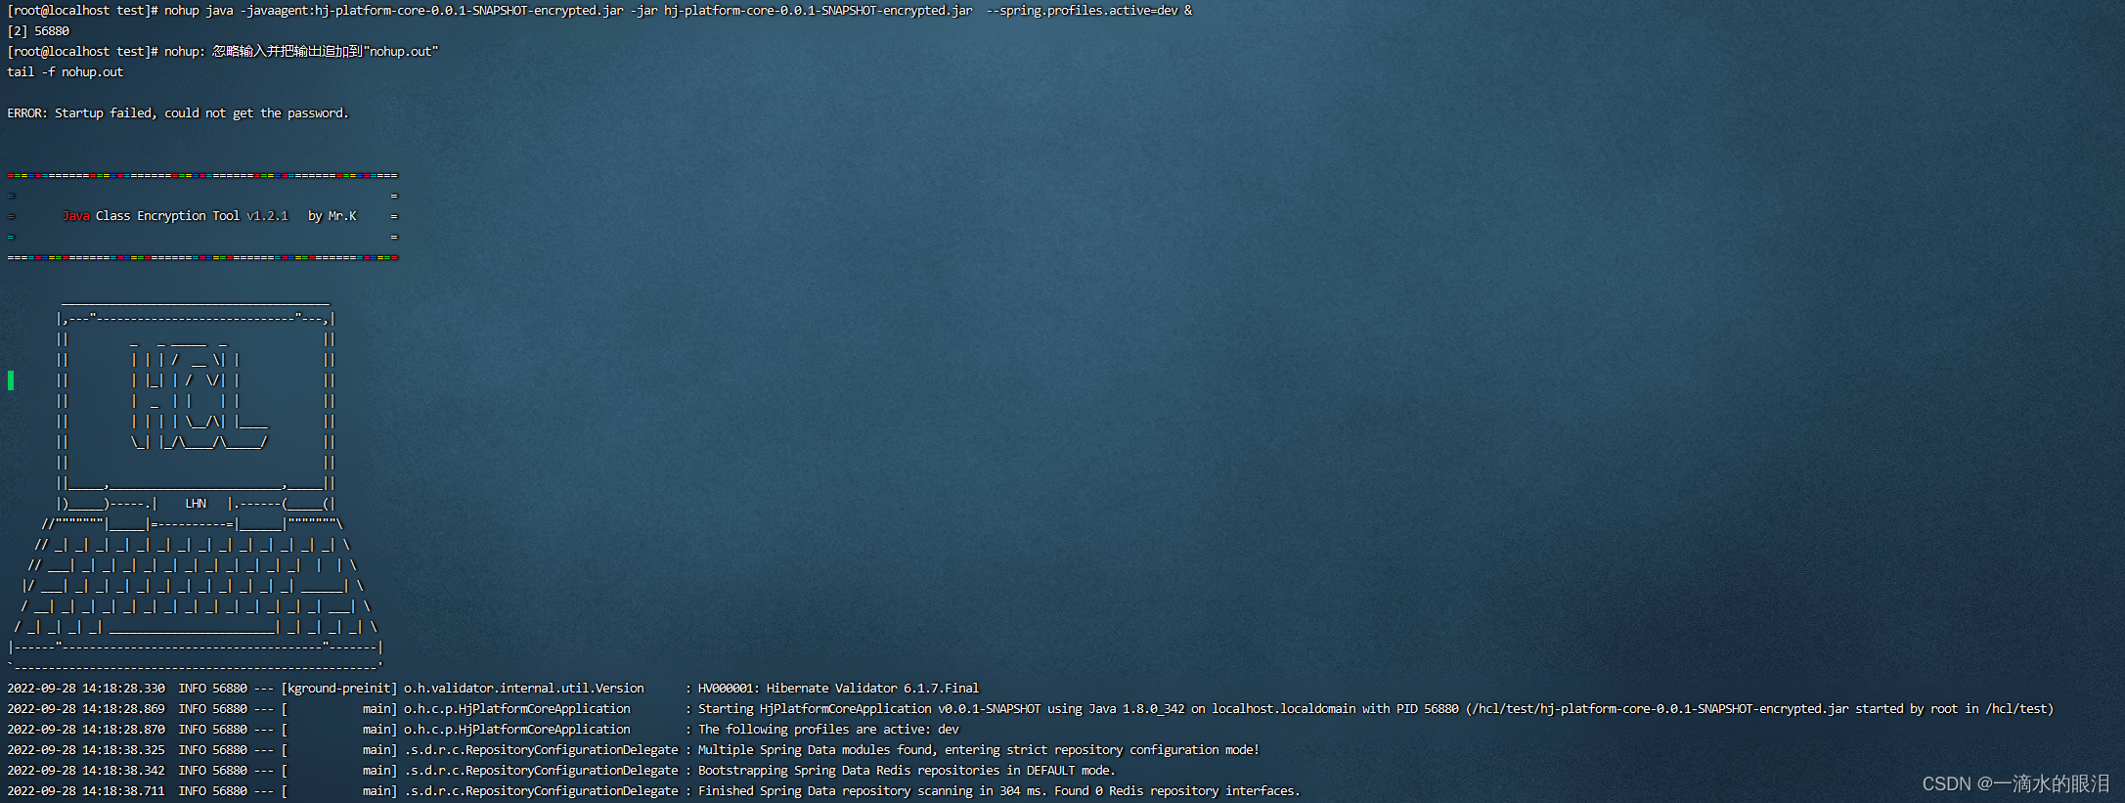Click the logger "o.h.validator.internal.util.Version"

(x=524, y=689)
